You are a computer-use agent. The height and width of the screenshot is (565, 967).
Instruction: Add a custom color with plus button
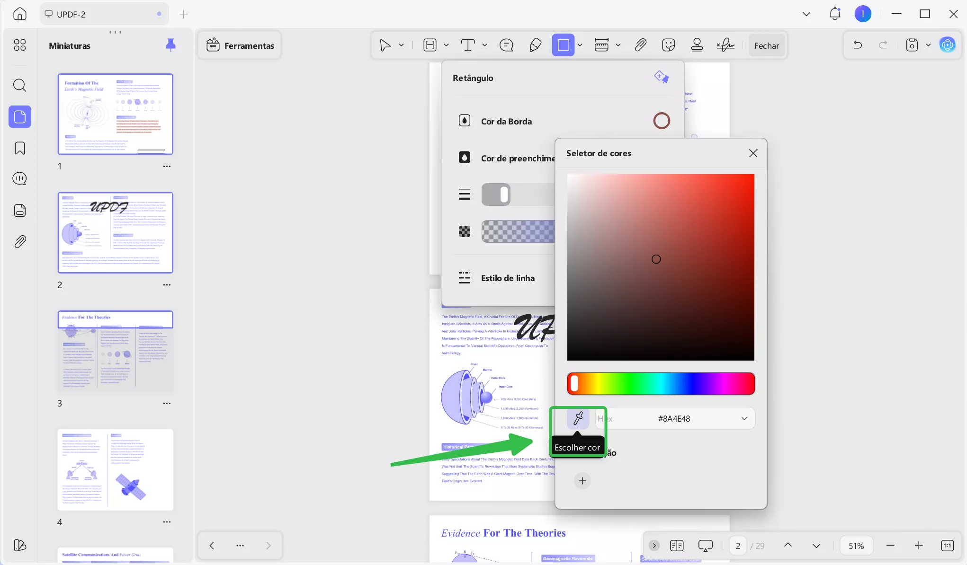(x=582, y=481)
